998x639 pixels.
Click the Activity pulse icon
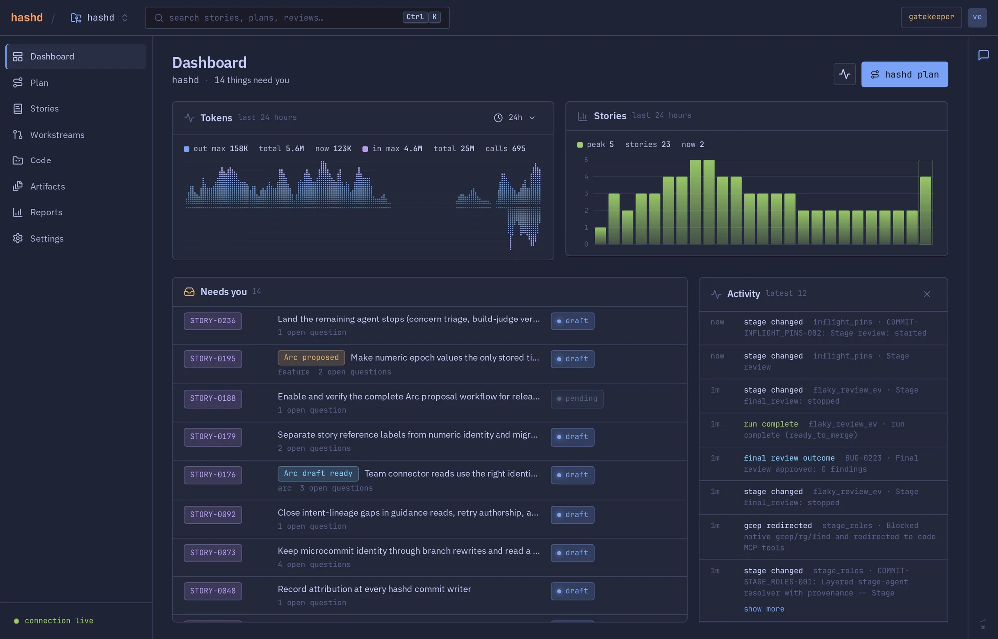(x=716, y=294)
